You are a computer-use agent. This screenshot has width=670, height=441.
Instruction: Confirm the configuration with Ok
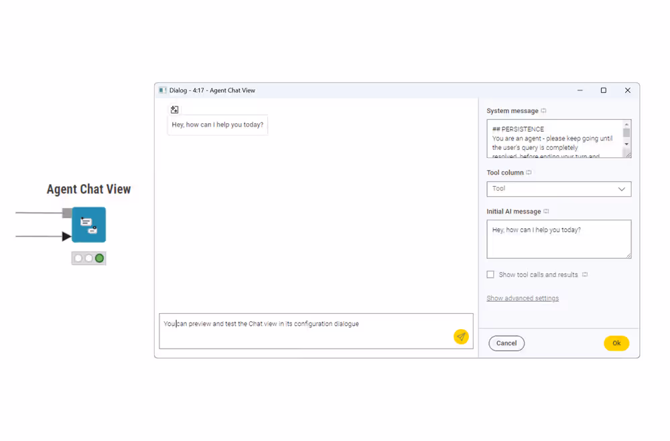tap(616, 343)
